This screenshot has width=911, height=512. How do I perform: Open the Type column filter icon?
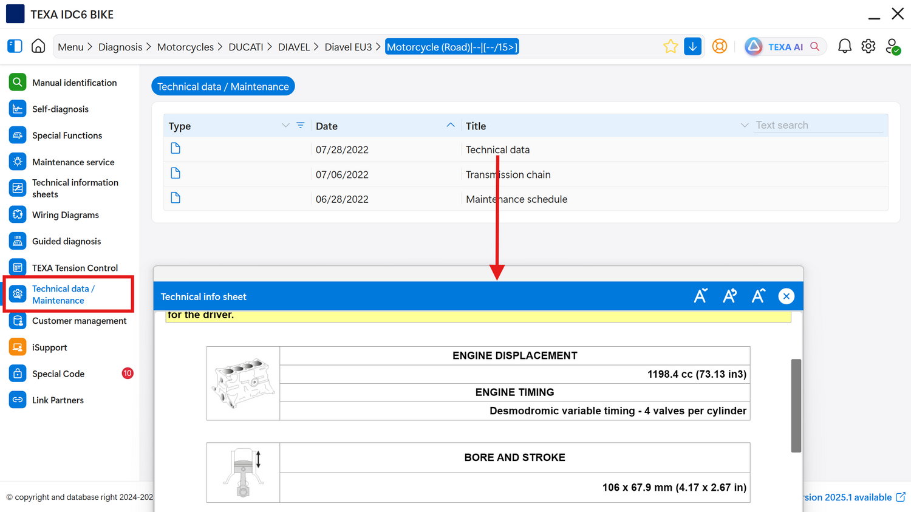[x=301, y=125]
